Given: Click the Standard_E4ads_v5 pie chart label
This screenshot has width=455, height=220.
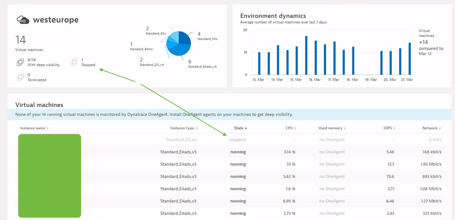Looking at the screenshot, I should (202, 67).
